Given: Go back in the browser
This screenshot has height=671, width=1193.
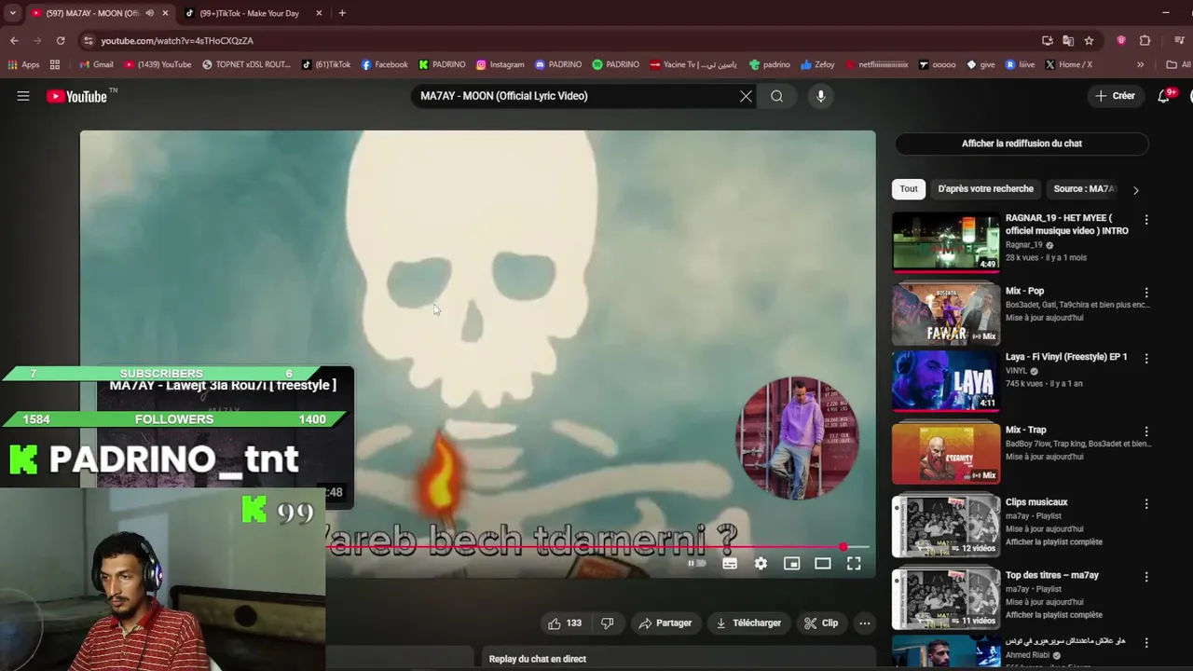Looking at the screenshot, I should coord(14,41).
